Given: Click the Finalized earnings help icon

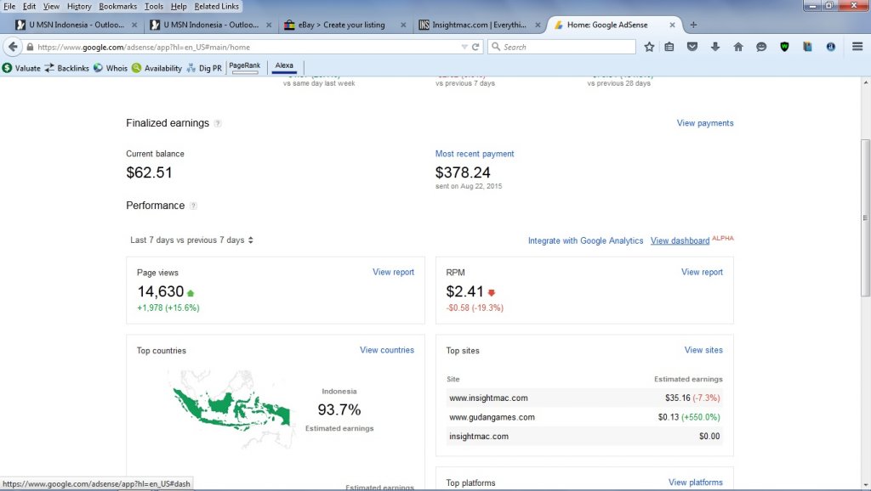Looking at the screenshot, I should [218, 123].
